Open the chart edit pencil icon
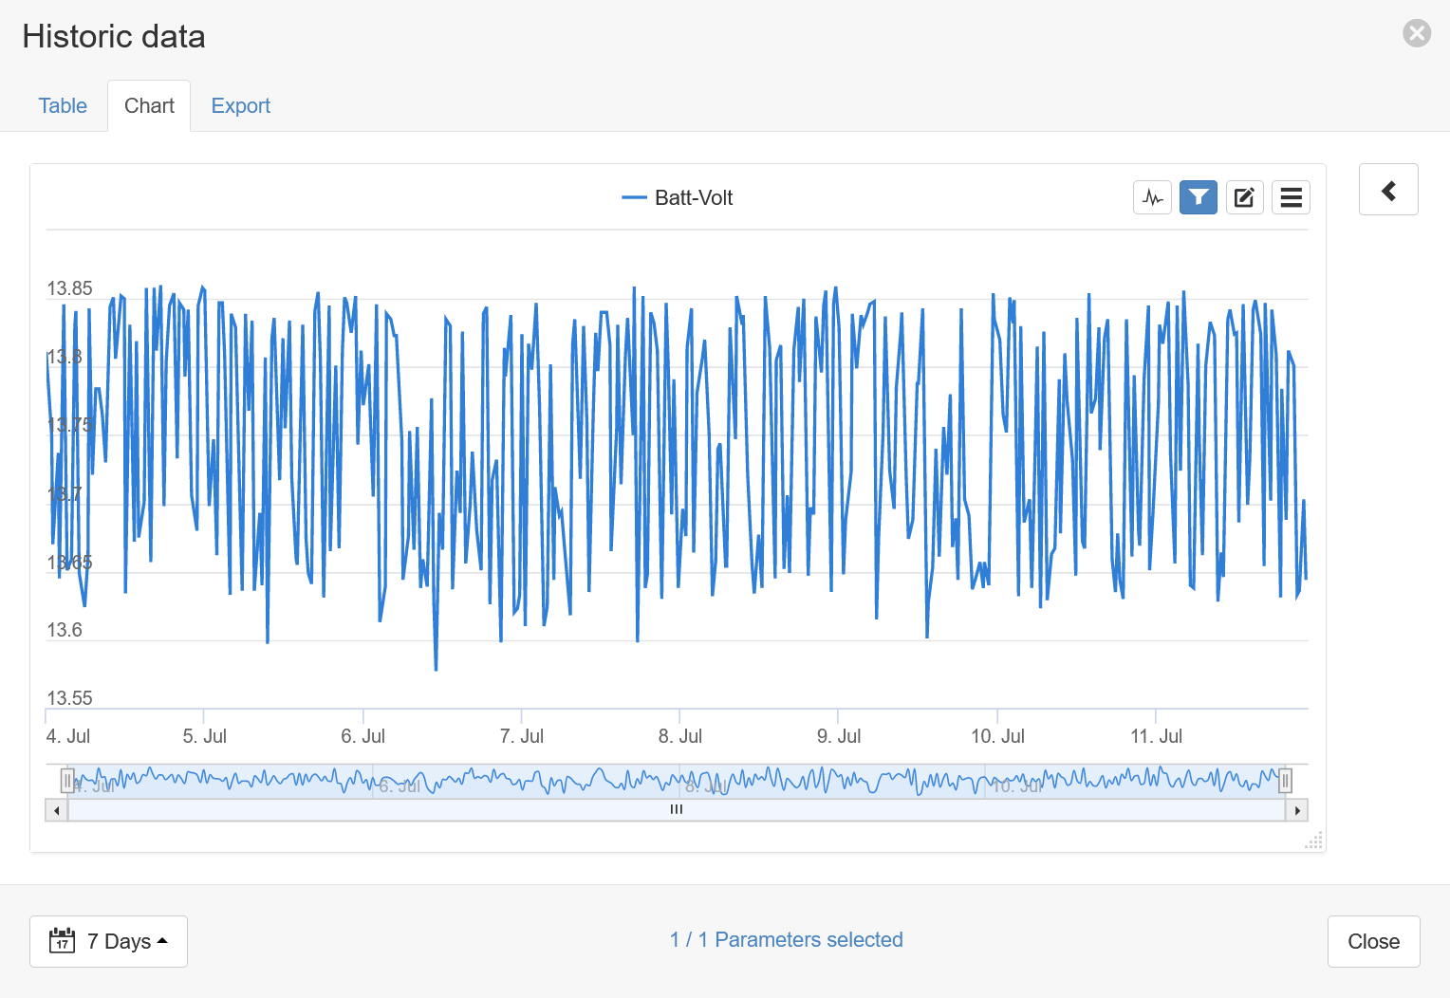1450x998 pixels. (x=1244, y=197)
